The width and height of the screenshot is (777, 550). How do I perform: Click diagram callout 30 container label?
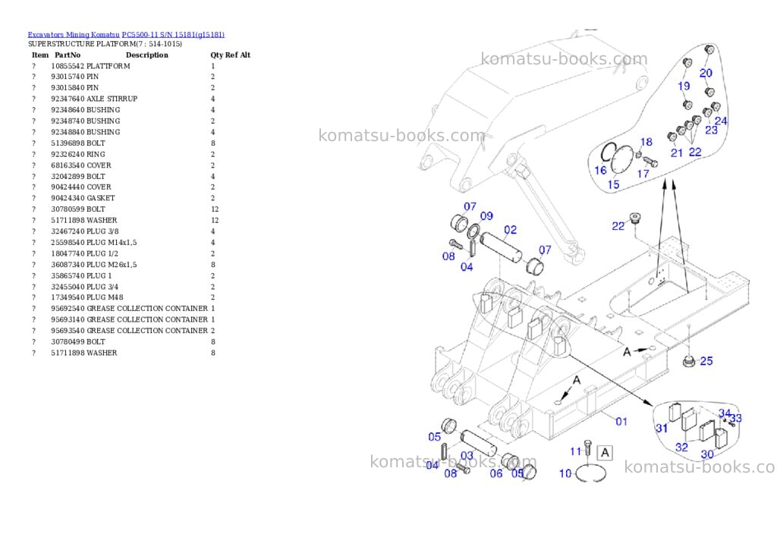(x=707, y=454)
